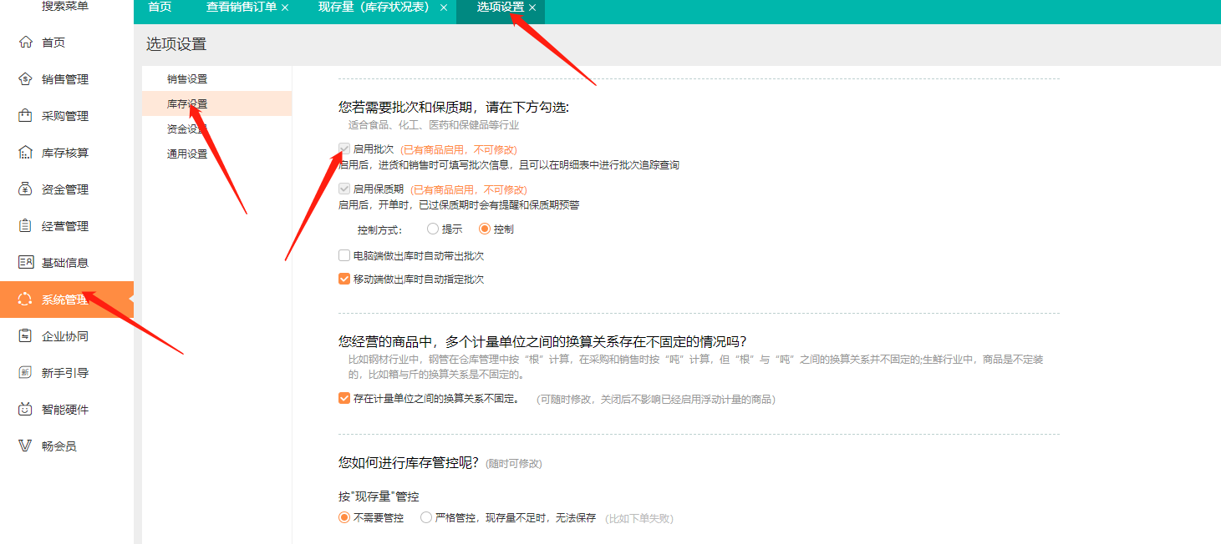Choose 严格管控 inventory control radio option

(426, 518)
